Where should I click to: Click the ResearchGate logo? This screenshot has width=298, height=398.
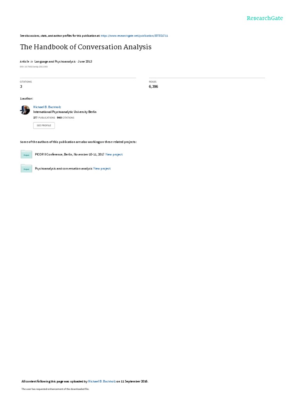coord(265,18)
